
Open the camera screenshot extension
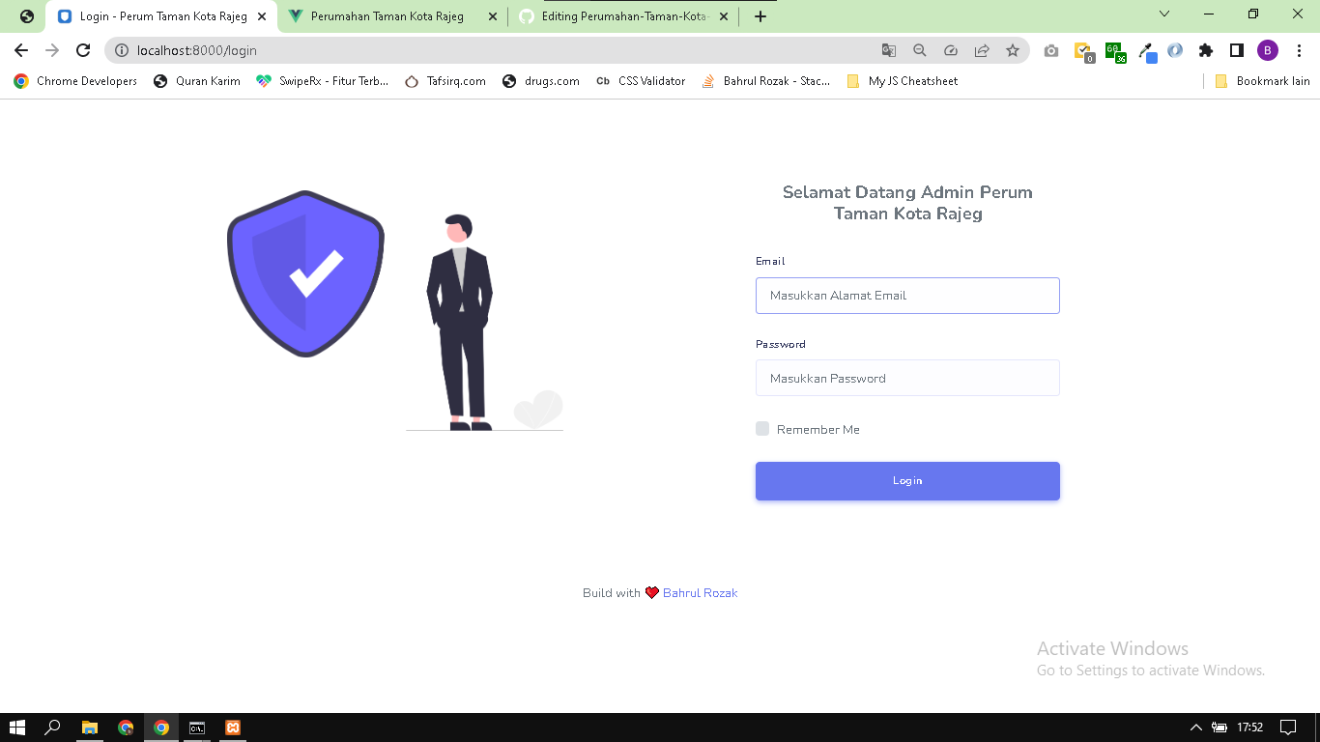click(1051, 50)
